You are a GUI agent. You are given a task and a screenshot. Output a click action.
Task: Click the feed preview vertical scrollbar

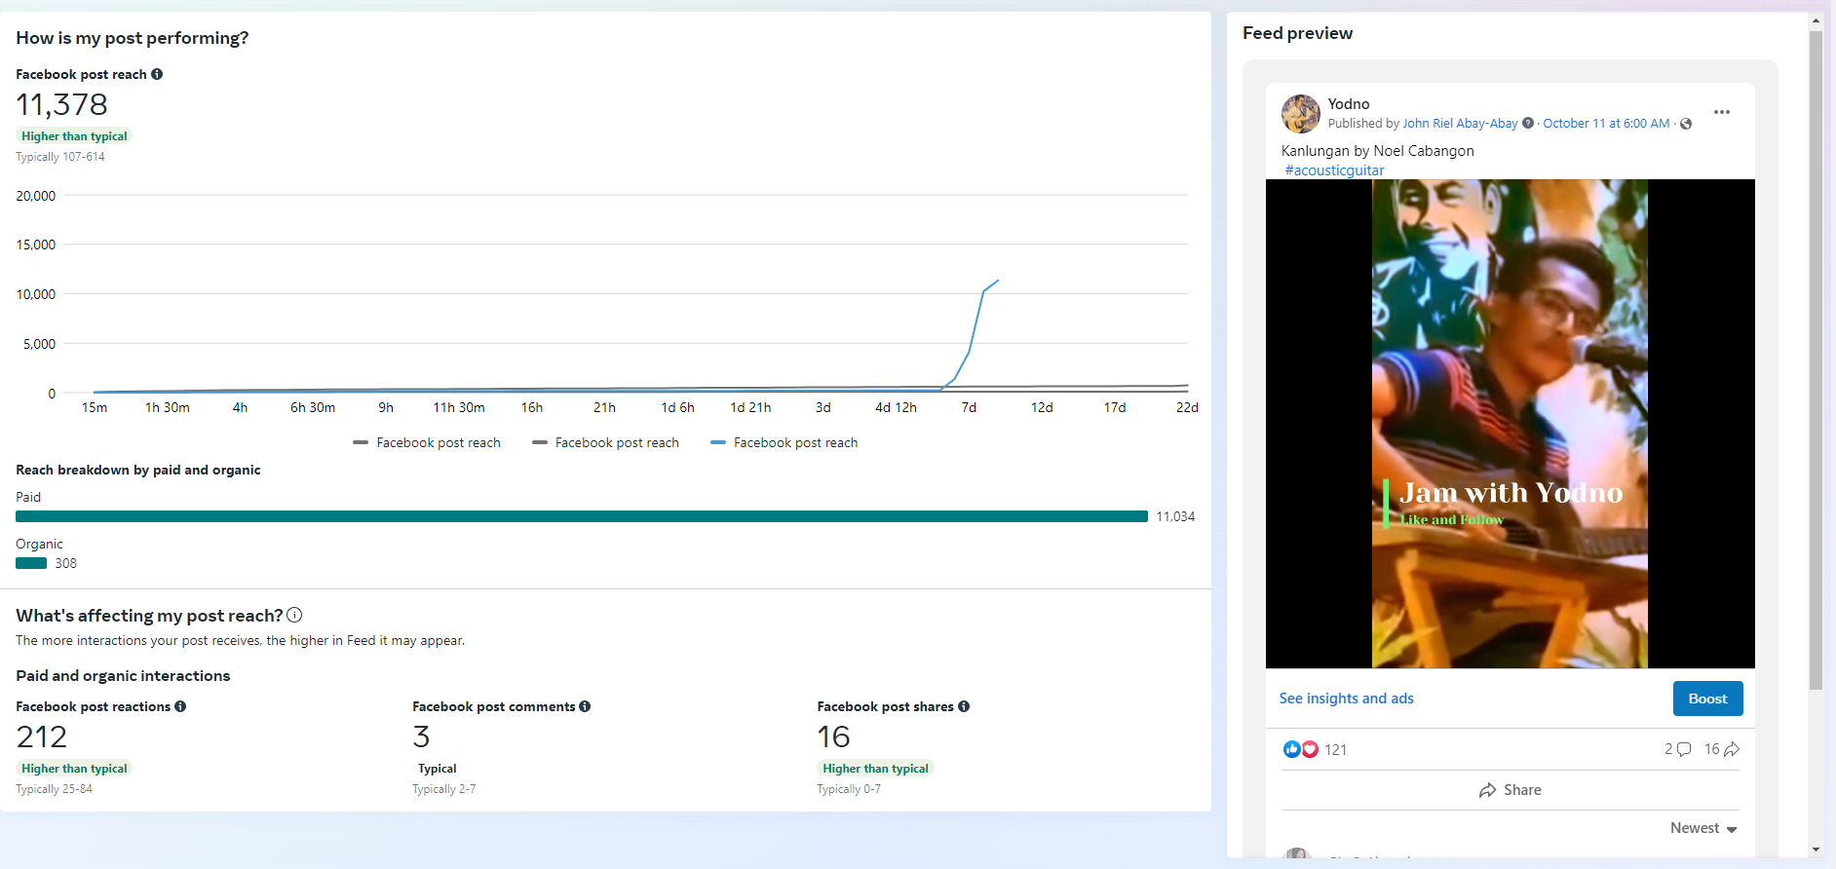pyautogui.click(x=1816, y=360)
